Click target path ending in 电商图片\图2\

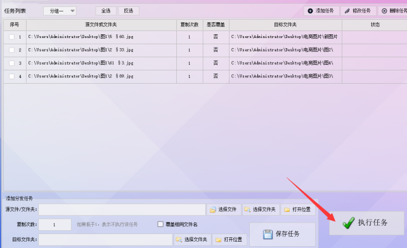click(282, 50)
